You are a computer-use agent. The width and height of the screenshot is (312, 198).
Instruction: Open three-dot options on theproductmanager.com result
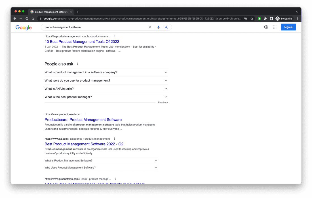coord(115,36)
